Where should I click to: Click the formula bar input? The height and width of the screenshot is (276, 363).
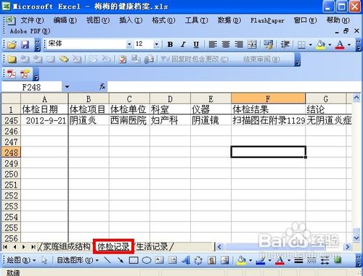tap(234, 86)
